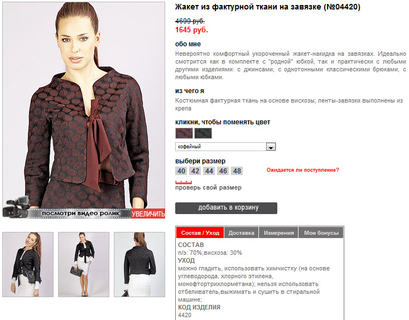409x320 pixels.
Task: Open the проверь свой размер link
Action: click(x=208, y=188)
